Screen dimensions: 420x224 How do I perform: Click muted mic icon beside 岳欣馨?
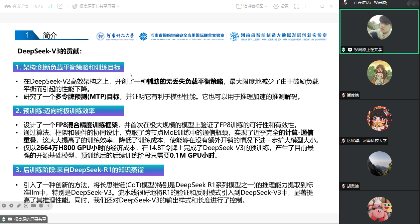click(344, 141)
